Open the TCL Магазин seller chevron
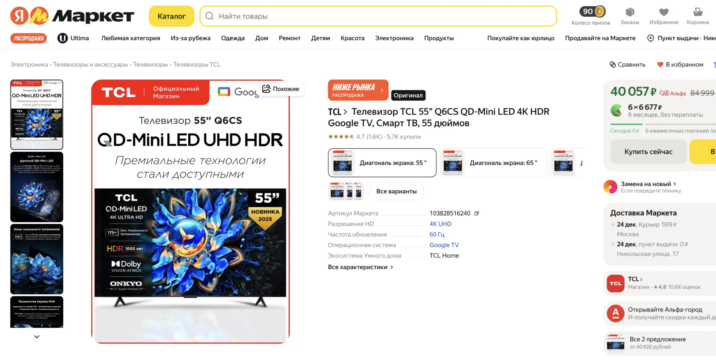The image size is (716, 361). pyautogui.click(x=641, y=279)
